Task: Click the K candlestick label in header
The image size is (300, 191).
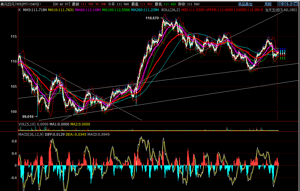Action: pos(20,10)
